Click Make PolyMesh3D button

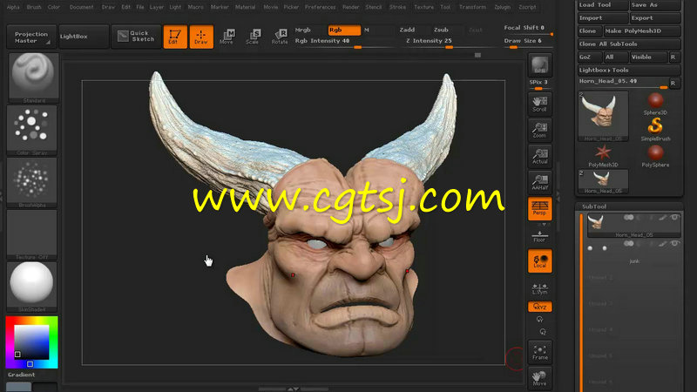[x=642, y=30]
